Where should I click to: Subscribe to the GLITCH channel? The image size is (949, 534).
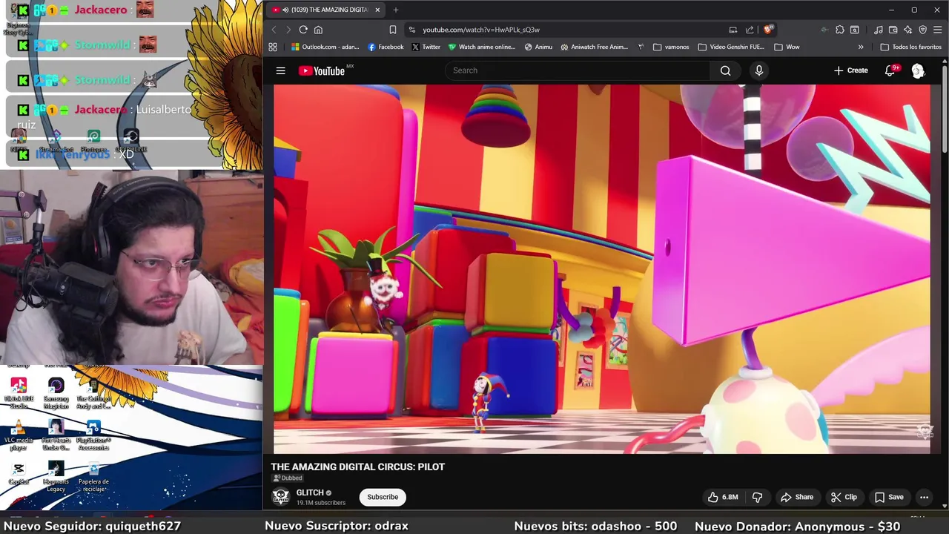[383, 497]
